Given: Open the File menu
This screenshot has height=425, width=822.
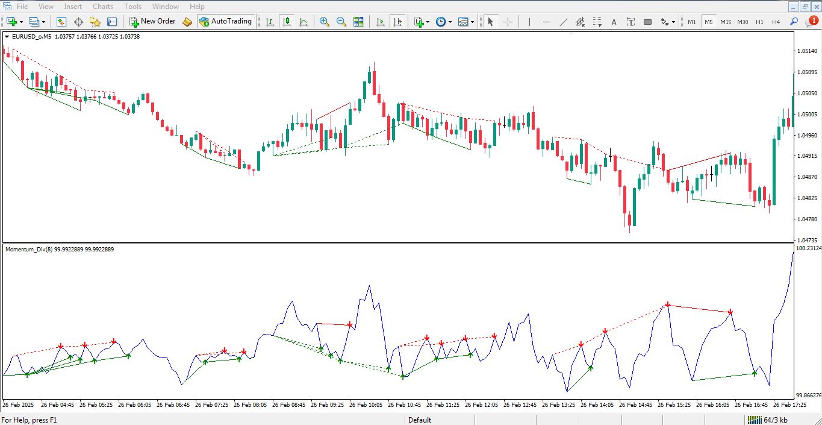Looking at the screenshot, I should tap(22, 7).
